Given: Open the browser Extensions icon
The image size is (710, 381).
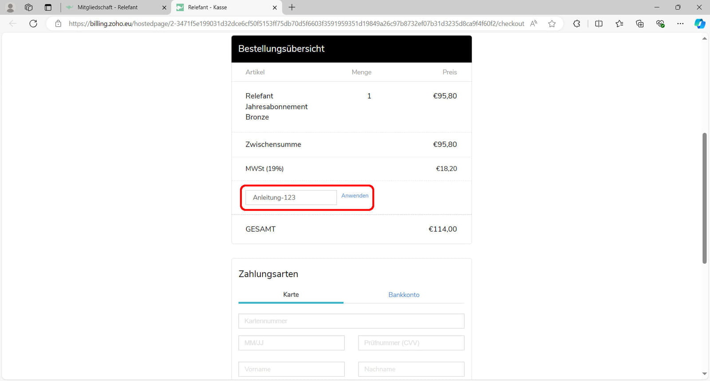Looking at the screenshot, I should point(576,24).
